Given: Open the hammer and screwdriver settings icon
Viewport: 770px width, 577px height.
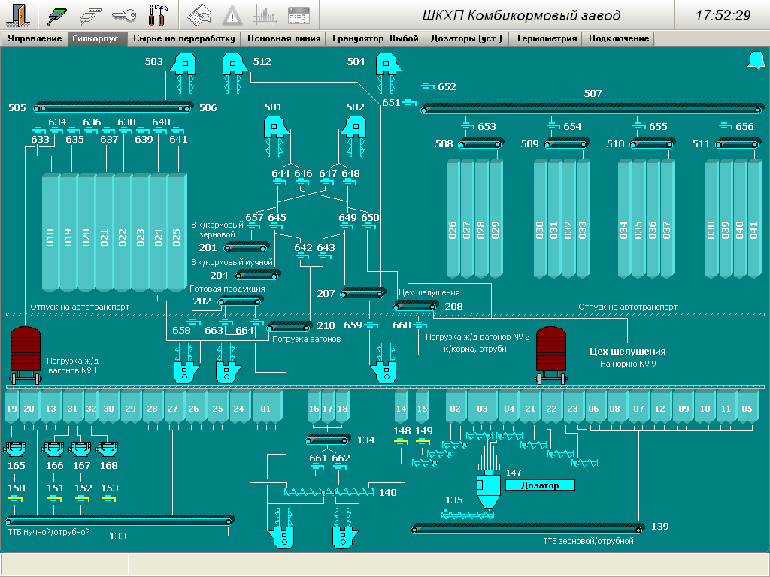Looking at the screenshot, I should coord(158,14).
